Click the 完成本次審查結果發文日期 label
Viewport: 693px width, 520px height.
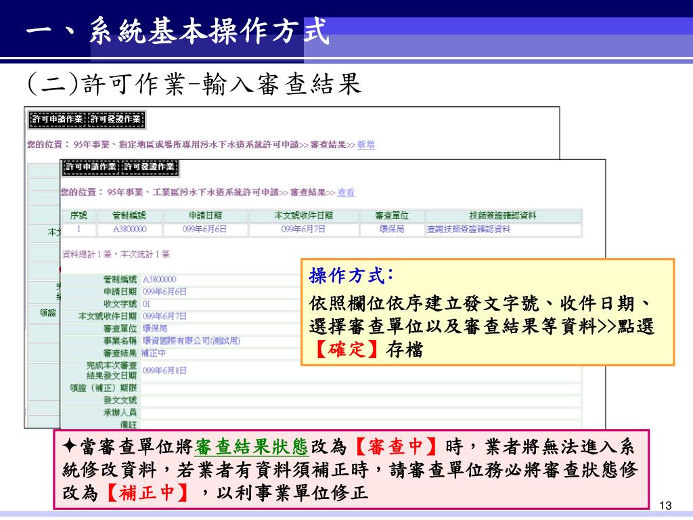[112, 370]
